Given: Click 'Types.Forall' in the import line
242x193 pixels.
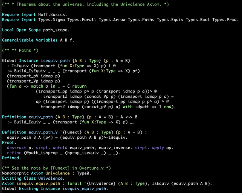Looking at the screenshot, I should pyautogui.click(x=81, y=20).
